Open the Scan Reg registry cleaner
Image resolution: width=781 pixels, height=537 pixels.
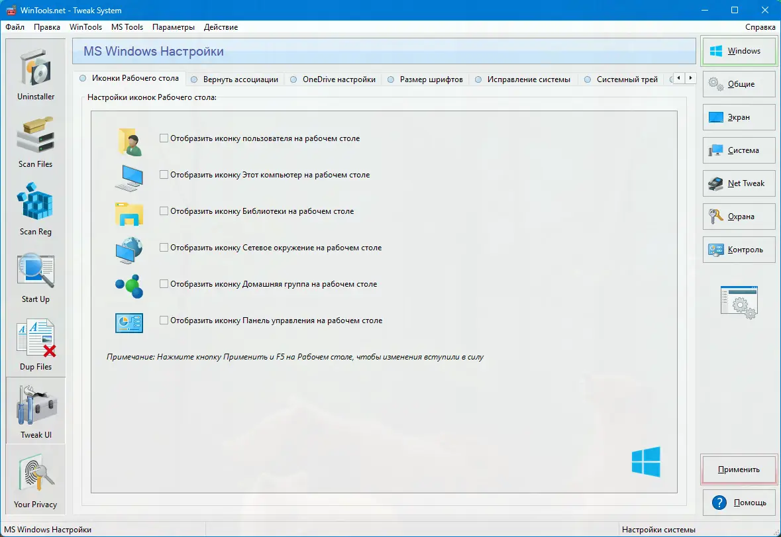[35, 209]
